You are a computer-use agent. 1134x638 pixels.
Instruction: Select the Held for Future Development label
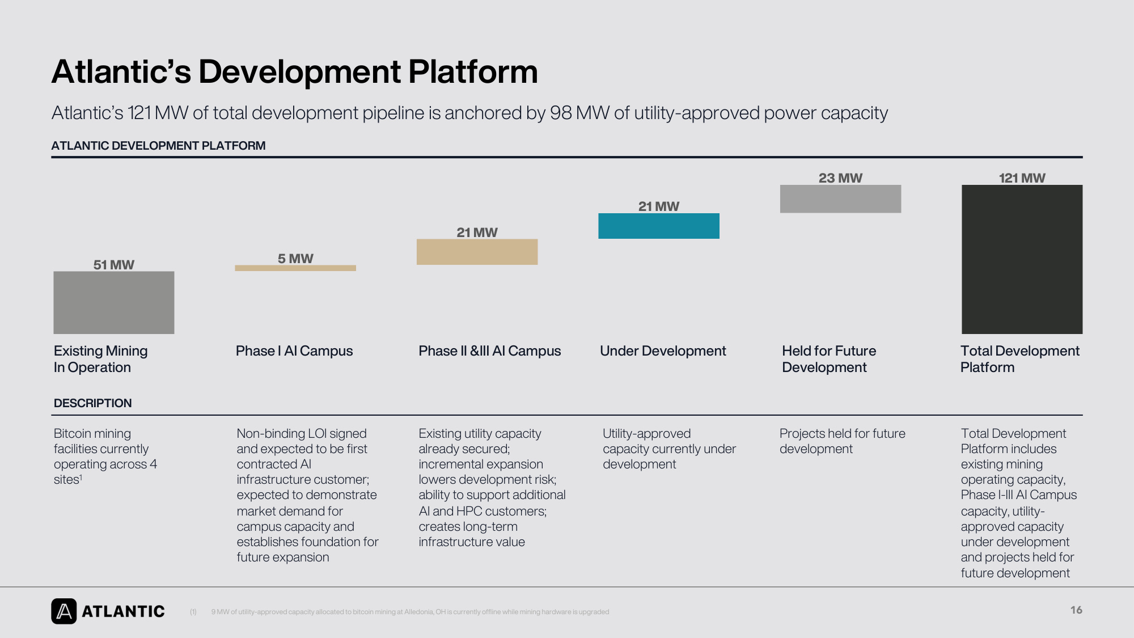[x=829, y=359]
